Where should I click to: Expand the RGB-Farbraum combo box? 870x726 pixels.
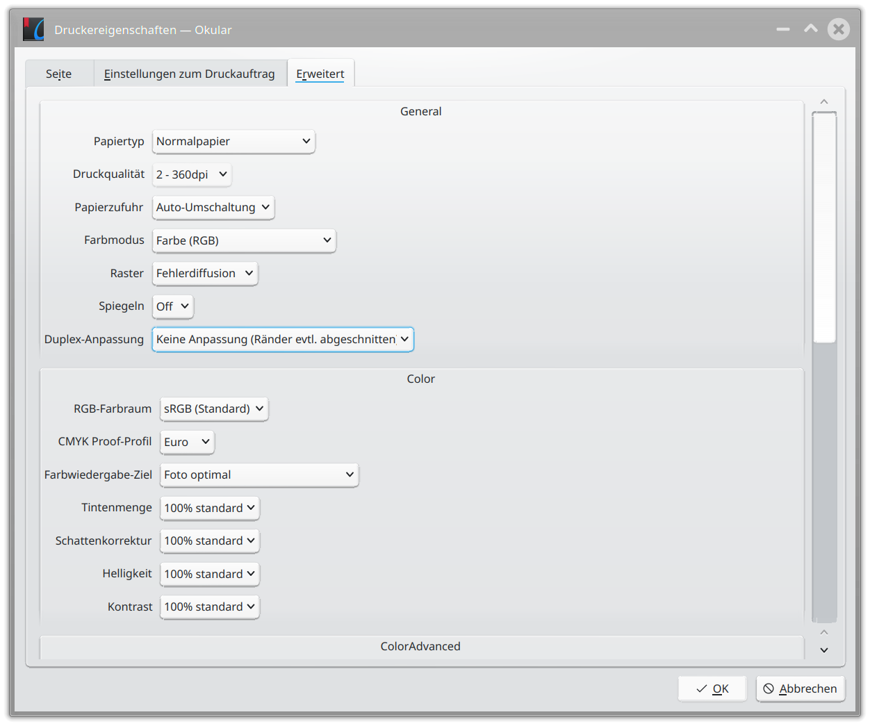coord(214,409)
